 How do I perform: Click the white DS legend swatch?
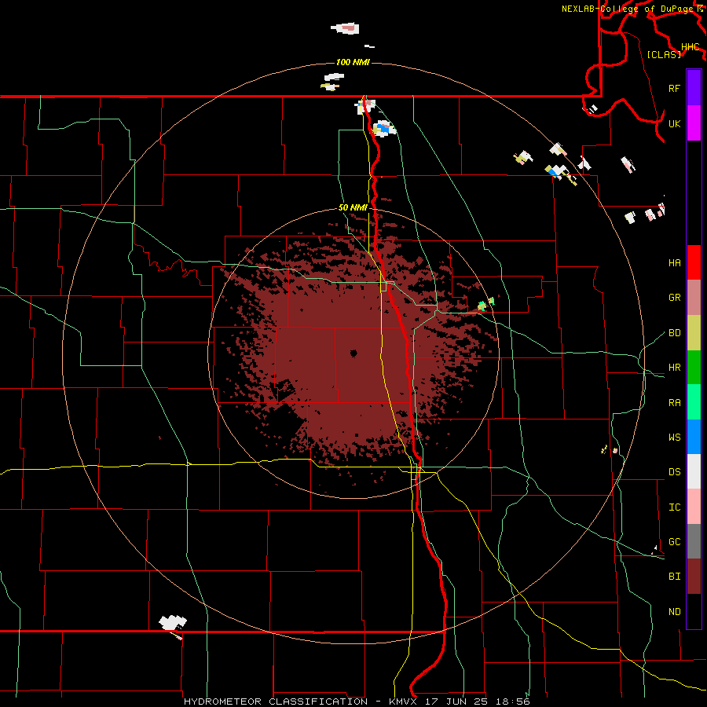point(694,471)
